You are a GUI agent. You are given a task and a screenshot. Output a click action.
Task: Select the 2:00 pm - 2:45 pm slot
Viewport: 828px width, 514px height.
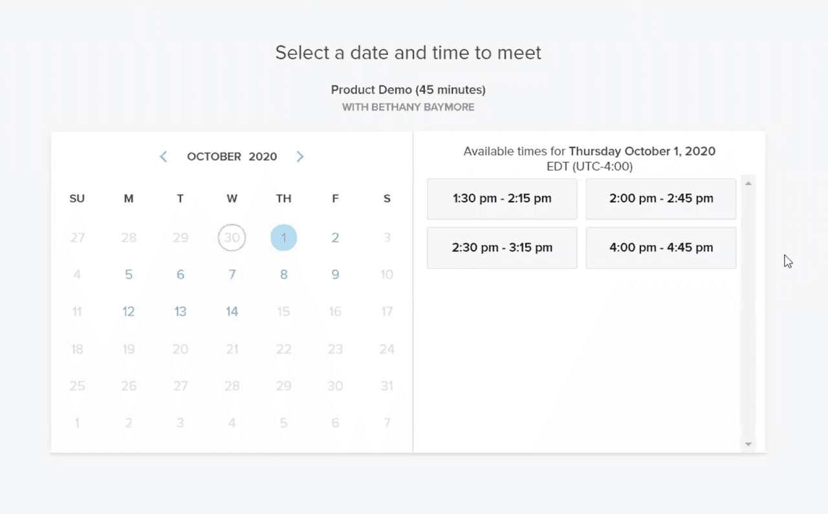click(660, 198)
